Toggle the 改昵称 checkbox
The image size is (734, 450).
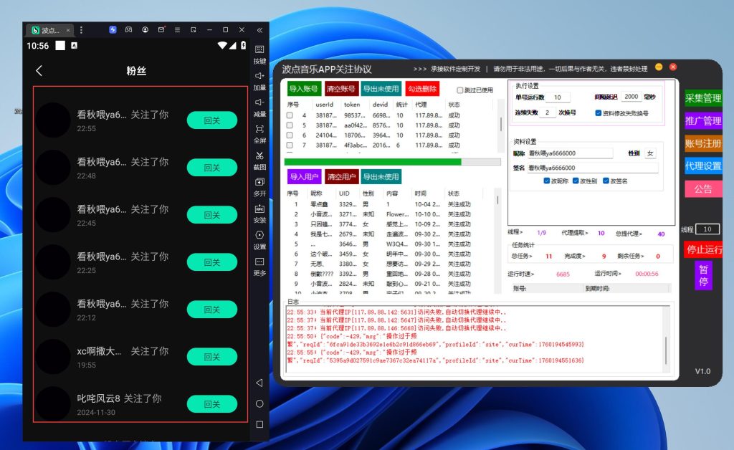click(x=547, y=181)
